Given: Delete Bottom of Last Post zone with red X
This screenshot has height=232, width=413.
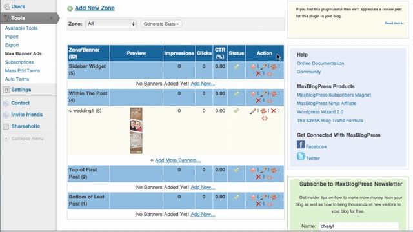Looking at the screenshot, I should pos(258,204).
